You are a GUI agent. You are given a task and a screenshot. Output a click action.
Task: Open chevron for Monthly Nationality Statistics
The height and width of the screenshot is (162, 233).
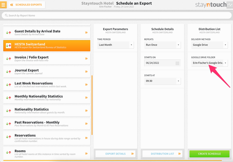click(x=86, y=98)
